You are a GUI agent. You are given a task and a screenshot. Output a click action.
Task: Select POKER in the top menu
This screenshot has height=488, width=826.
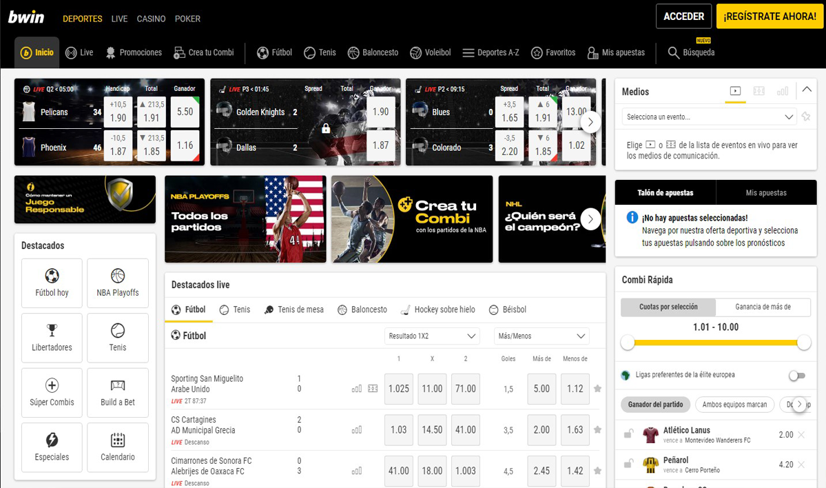(187, 19)
